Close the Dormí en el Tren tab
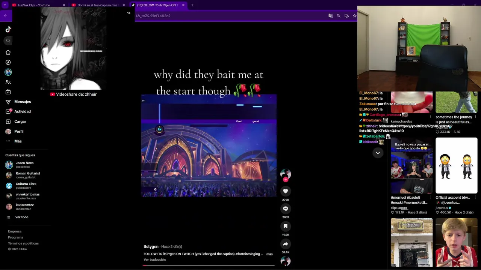This screenshot has width=481, height=270. pos(124,5)
